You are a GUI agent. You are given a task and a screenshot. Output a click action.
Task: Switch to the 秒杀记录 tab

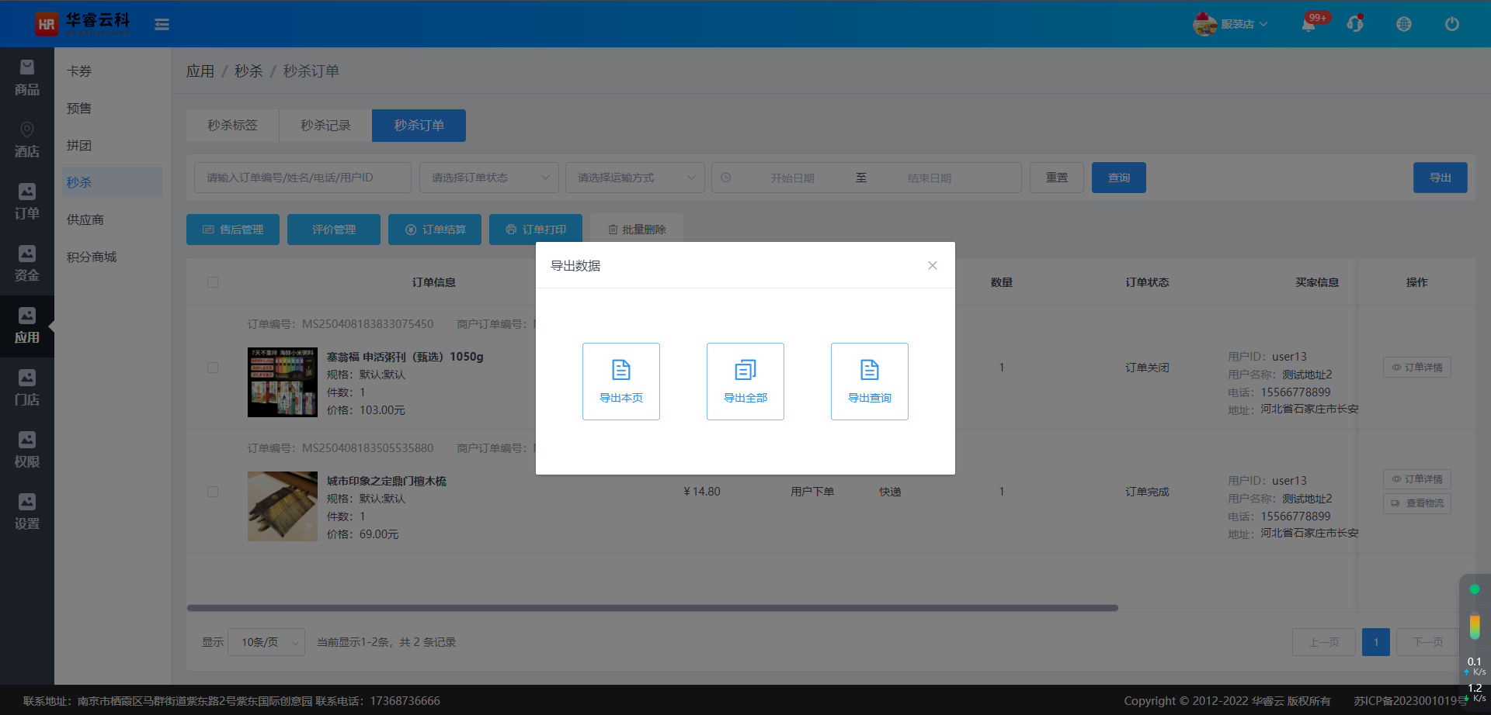325,126
